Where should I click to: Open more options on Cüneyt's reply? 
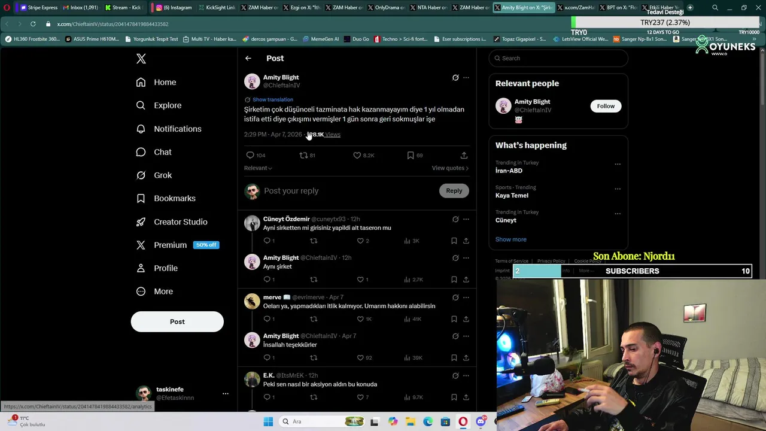pyautogui.click(x=466, y=220)
